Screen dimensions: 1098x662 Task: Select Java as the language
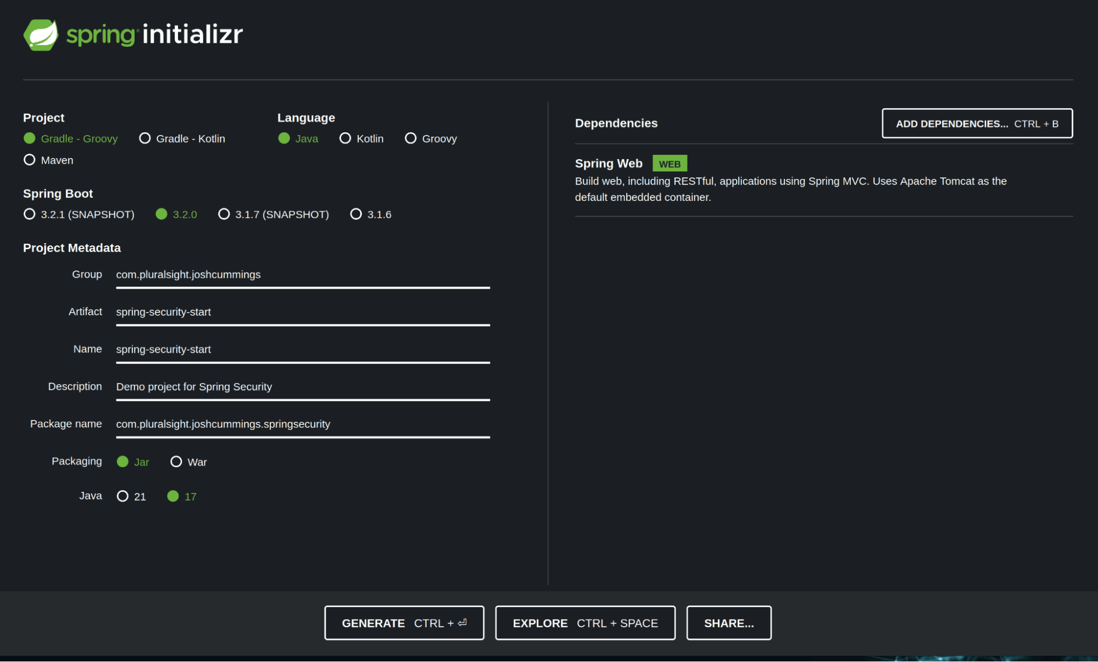click(x=298, y=139)
